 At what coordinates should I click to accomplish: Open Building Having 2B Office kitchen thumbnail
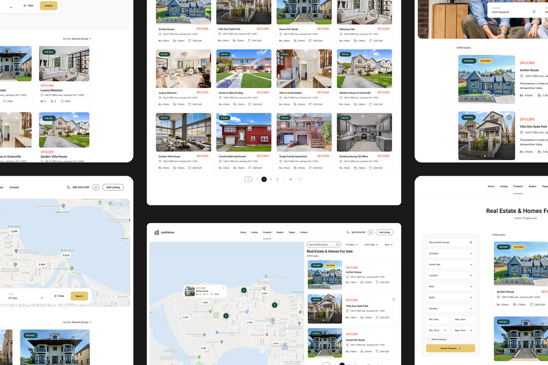tap(364, 132)
